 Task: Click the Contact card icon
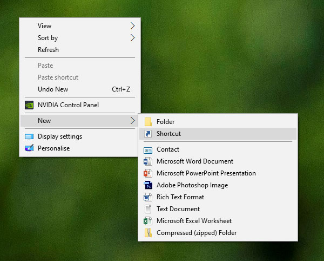(x=148, y=150)
